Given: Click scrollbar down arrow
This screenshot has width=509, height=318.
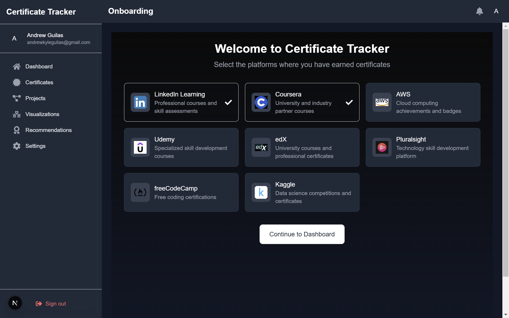Looking at the screenshot, I should point(506,315).
